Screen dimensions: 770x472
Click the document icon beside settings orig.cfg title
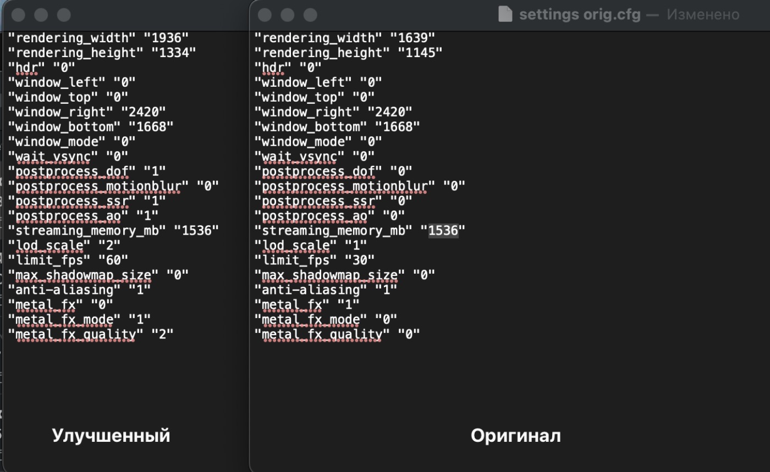point(505,15)
